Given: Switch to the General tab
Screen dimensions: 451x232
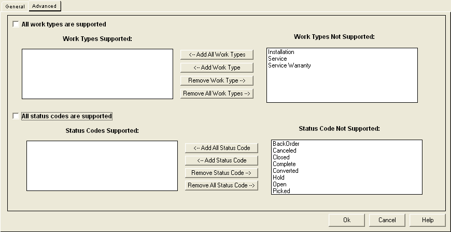Looking at the screenshot, I should tap(15, 6).
